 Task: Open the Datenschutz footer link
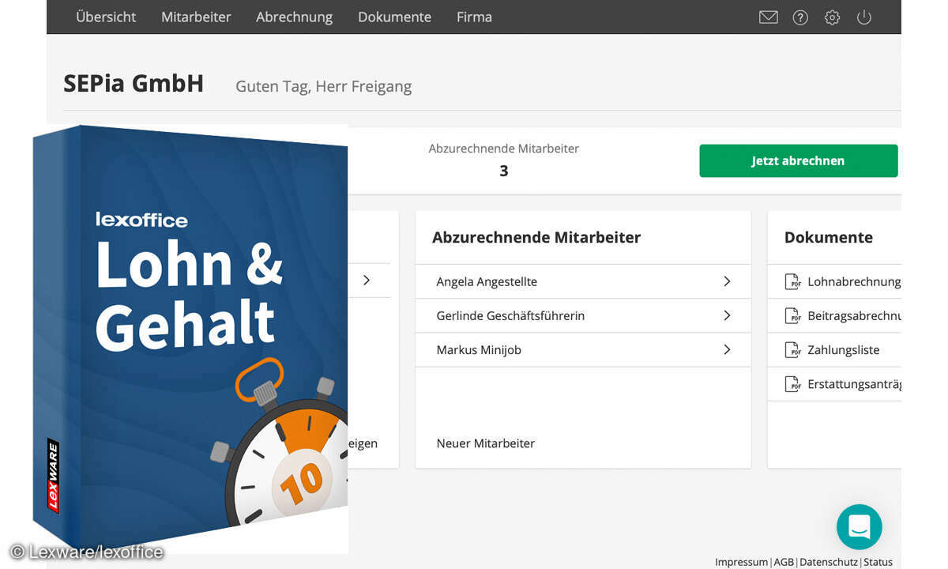coord(829,562)
